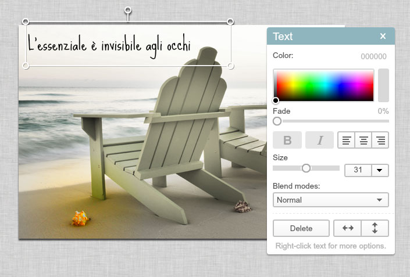Click the Size slider handle

tap(306, 168)
